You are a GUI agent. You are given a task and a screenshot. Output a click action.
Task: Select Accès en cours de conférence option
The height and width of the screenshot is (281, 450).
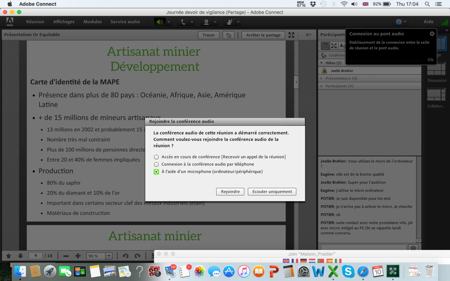pyautogui.click(x=156, y=157)
